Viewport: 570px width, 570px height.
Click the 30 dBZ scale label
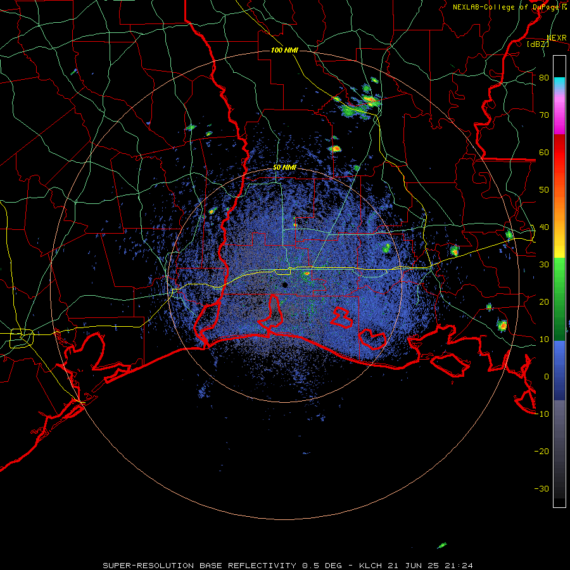tap(544, 264)
